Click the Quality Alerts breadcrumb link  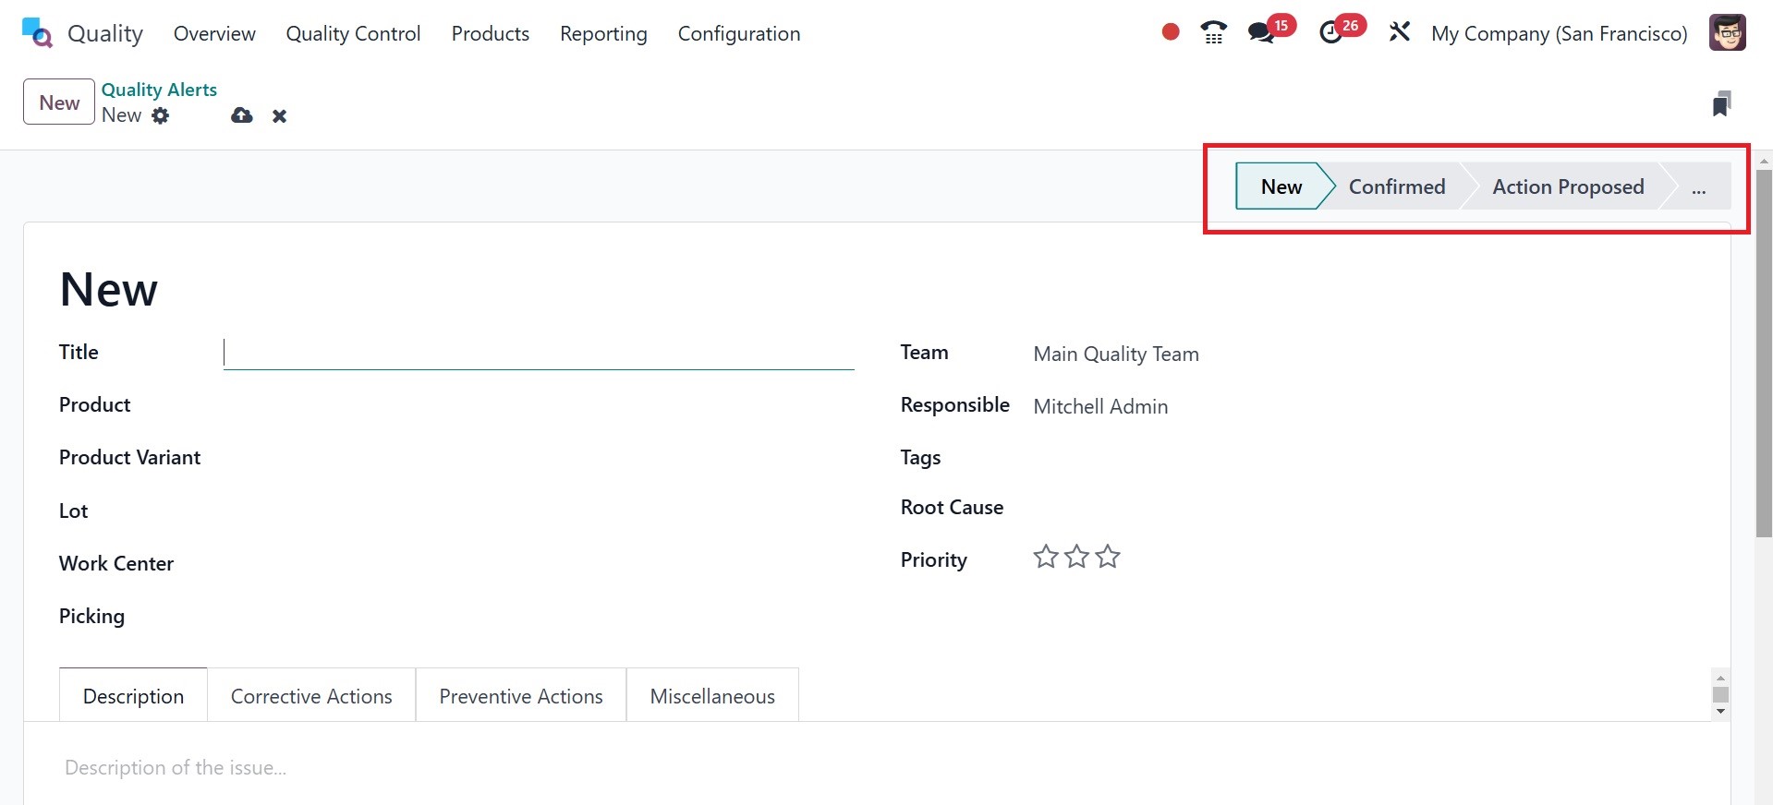pyautogui.click(x=159, y=90)
